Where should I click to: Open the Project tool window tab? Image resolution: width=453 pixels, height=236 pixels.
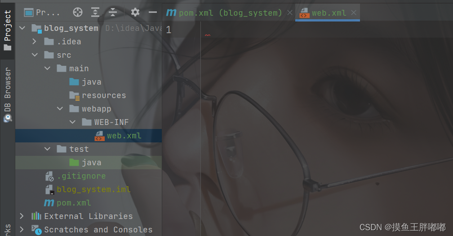tap(8, 30)
